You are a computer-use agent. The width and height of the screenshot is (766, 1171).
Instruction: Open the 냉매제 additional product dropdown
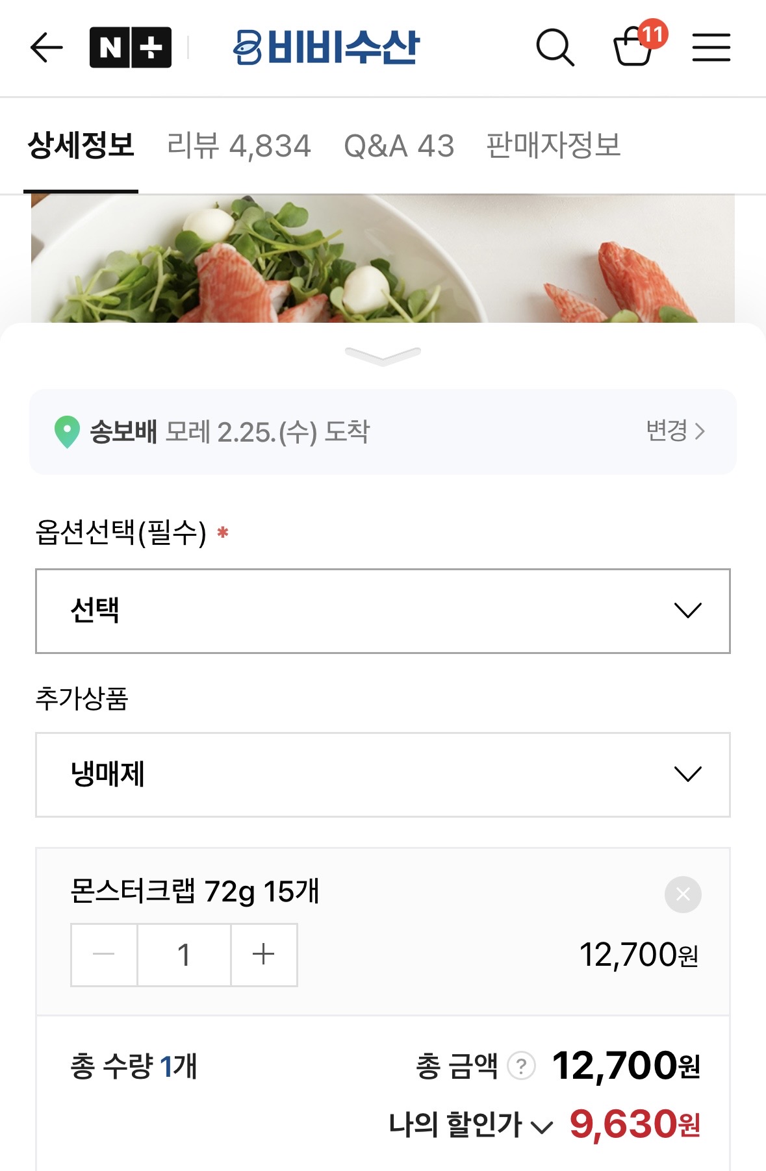[x=383, y=774]
